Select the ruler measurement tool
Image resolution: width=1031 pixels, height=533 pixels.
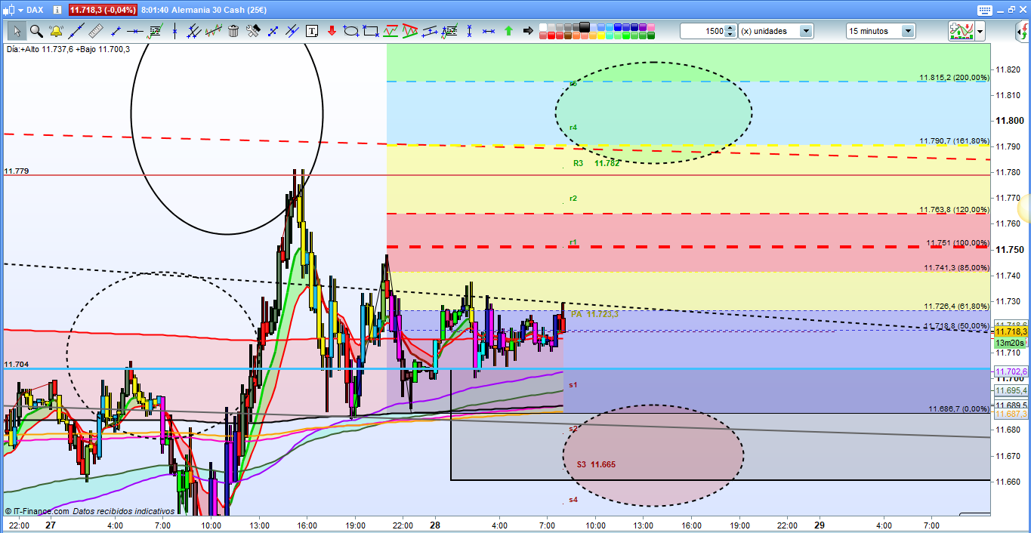coord(95,31)
